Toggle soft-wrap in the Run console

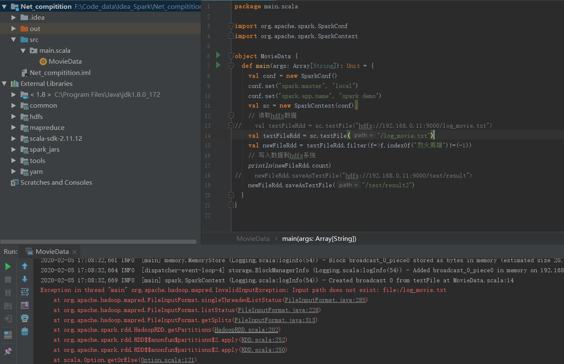[x=25, y=292]
